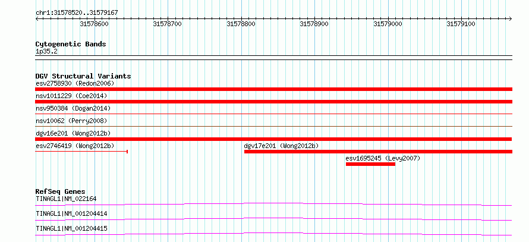529x242 pixels.
Task: Click the ruler's right arrow end
Action: click(x=510, y=19)
